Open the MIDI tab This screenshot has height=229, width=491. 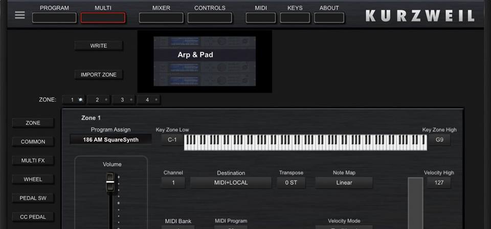pos(261,17)
